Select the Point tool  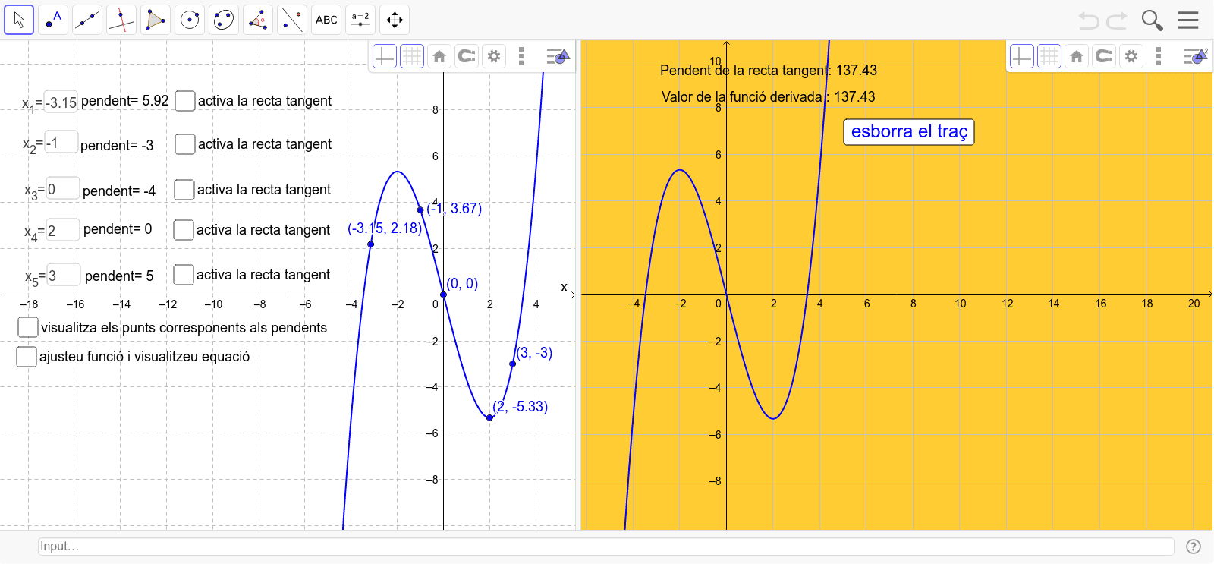pyautogui.click(x=53, y=20)
